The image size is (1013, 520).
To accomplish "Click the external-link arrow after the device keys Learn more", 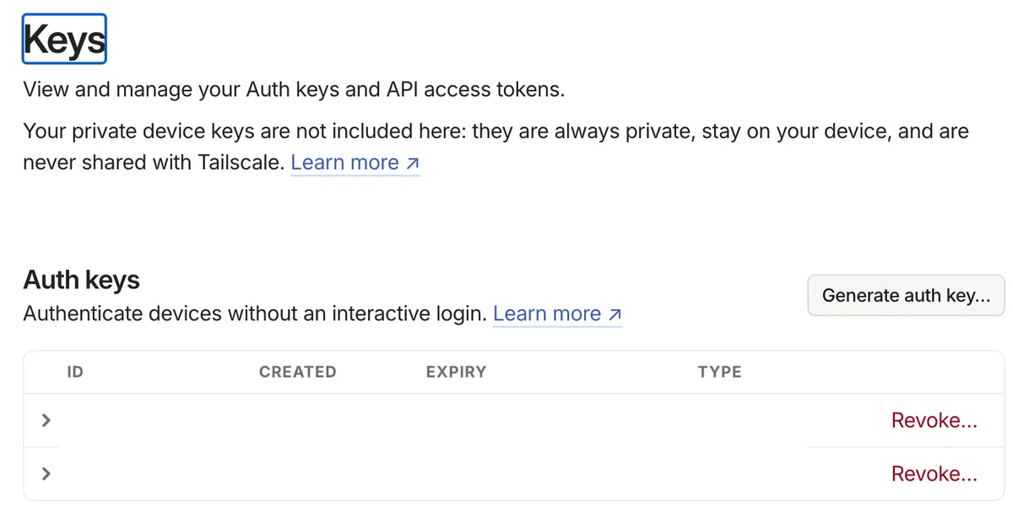I will [412, 164].
